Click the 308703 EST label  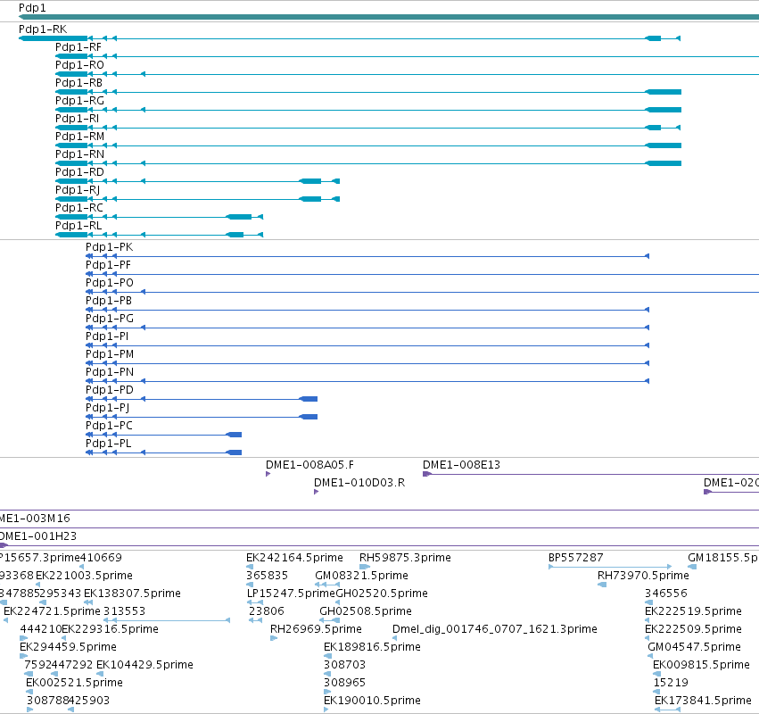pos(344,665)
